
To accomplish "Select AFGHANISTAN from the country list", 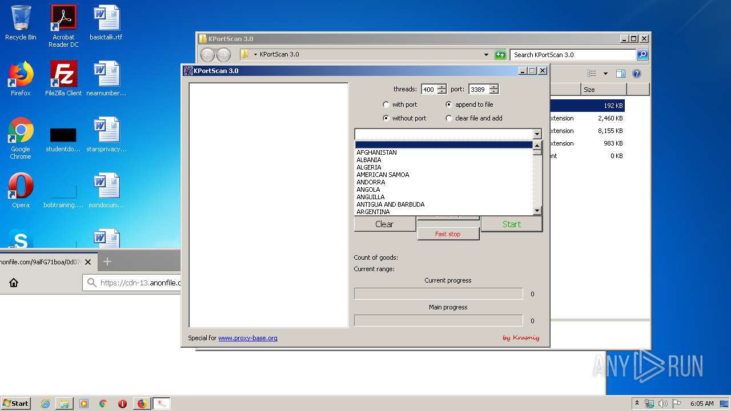I will coord(444,152).
